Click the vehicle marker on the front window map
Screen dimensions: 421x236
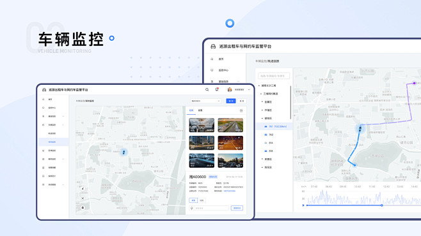[123, 152]
